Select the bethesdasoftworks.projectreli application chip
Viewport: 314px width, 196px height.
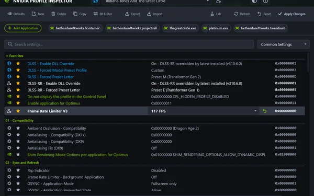(x=132, y=28)
